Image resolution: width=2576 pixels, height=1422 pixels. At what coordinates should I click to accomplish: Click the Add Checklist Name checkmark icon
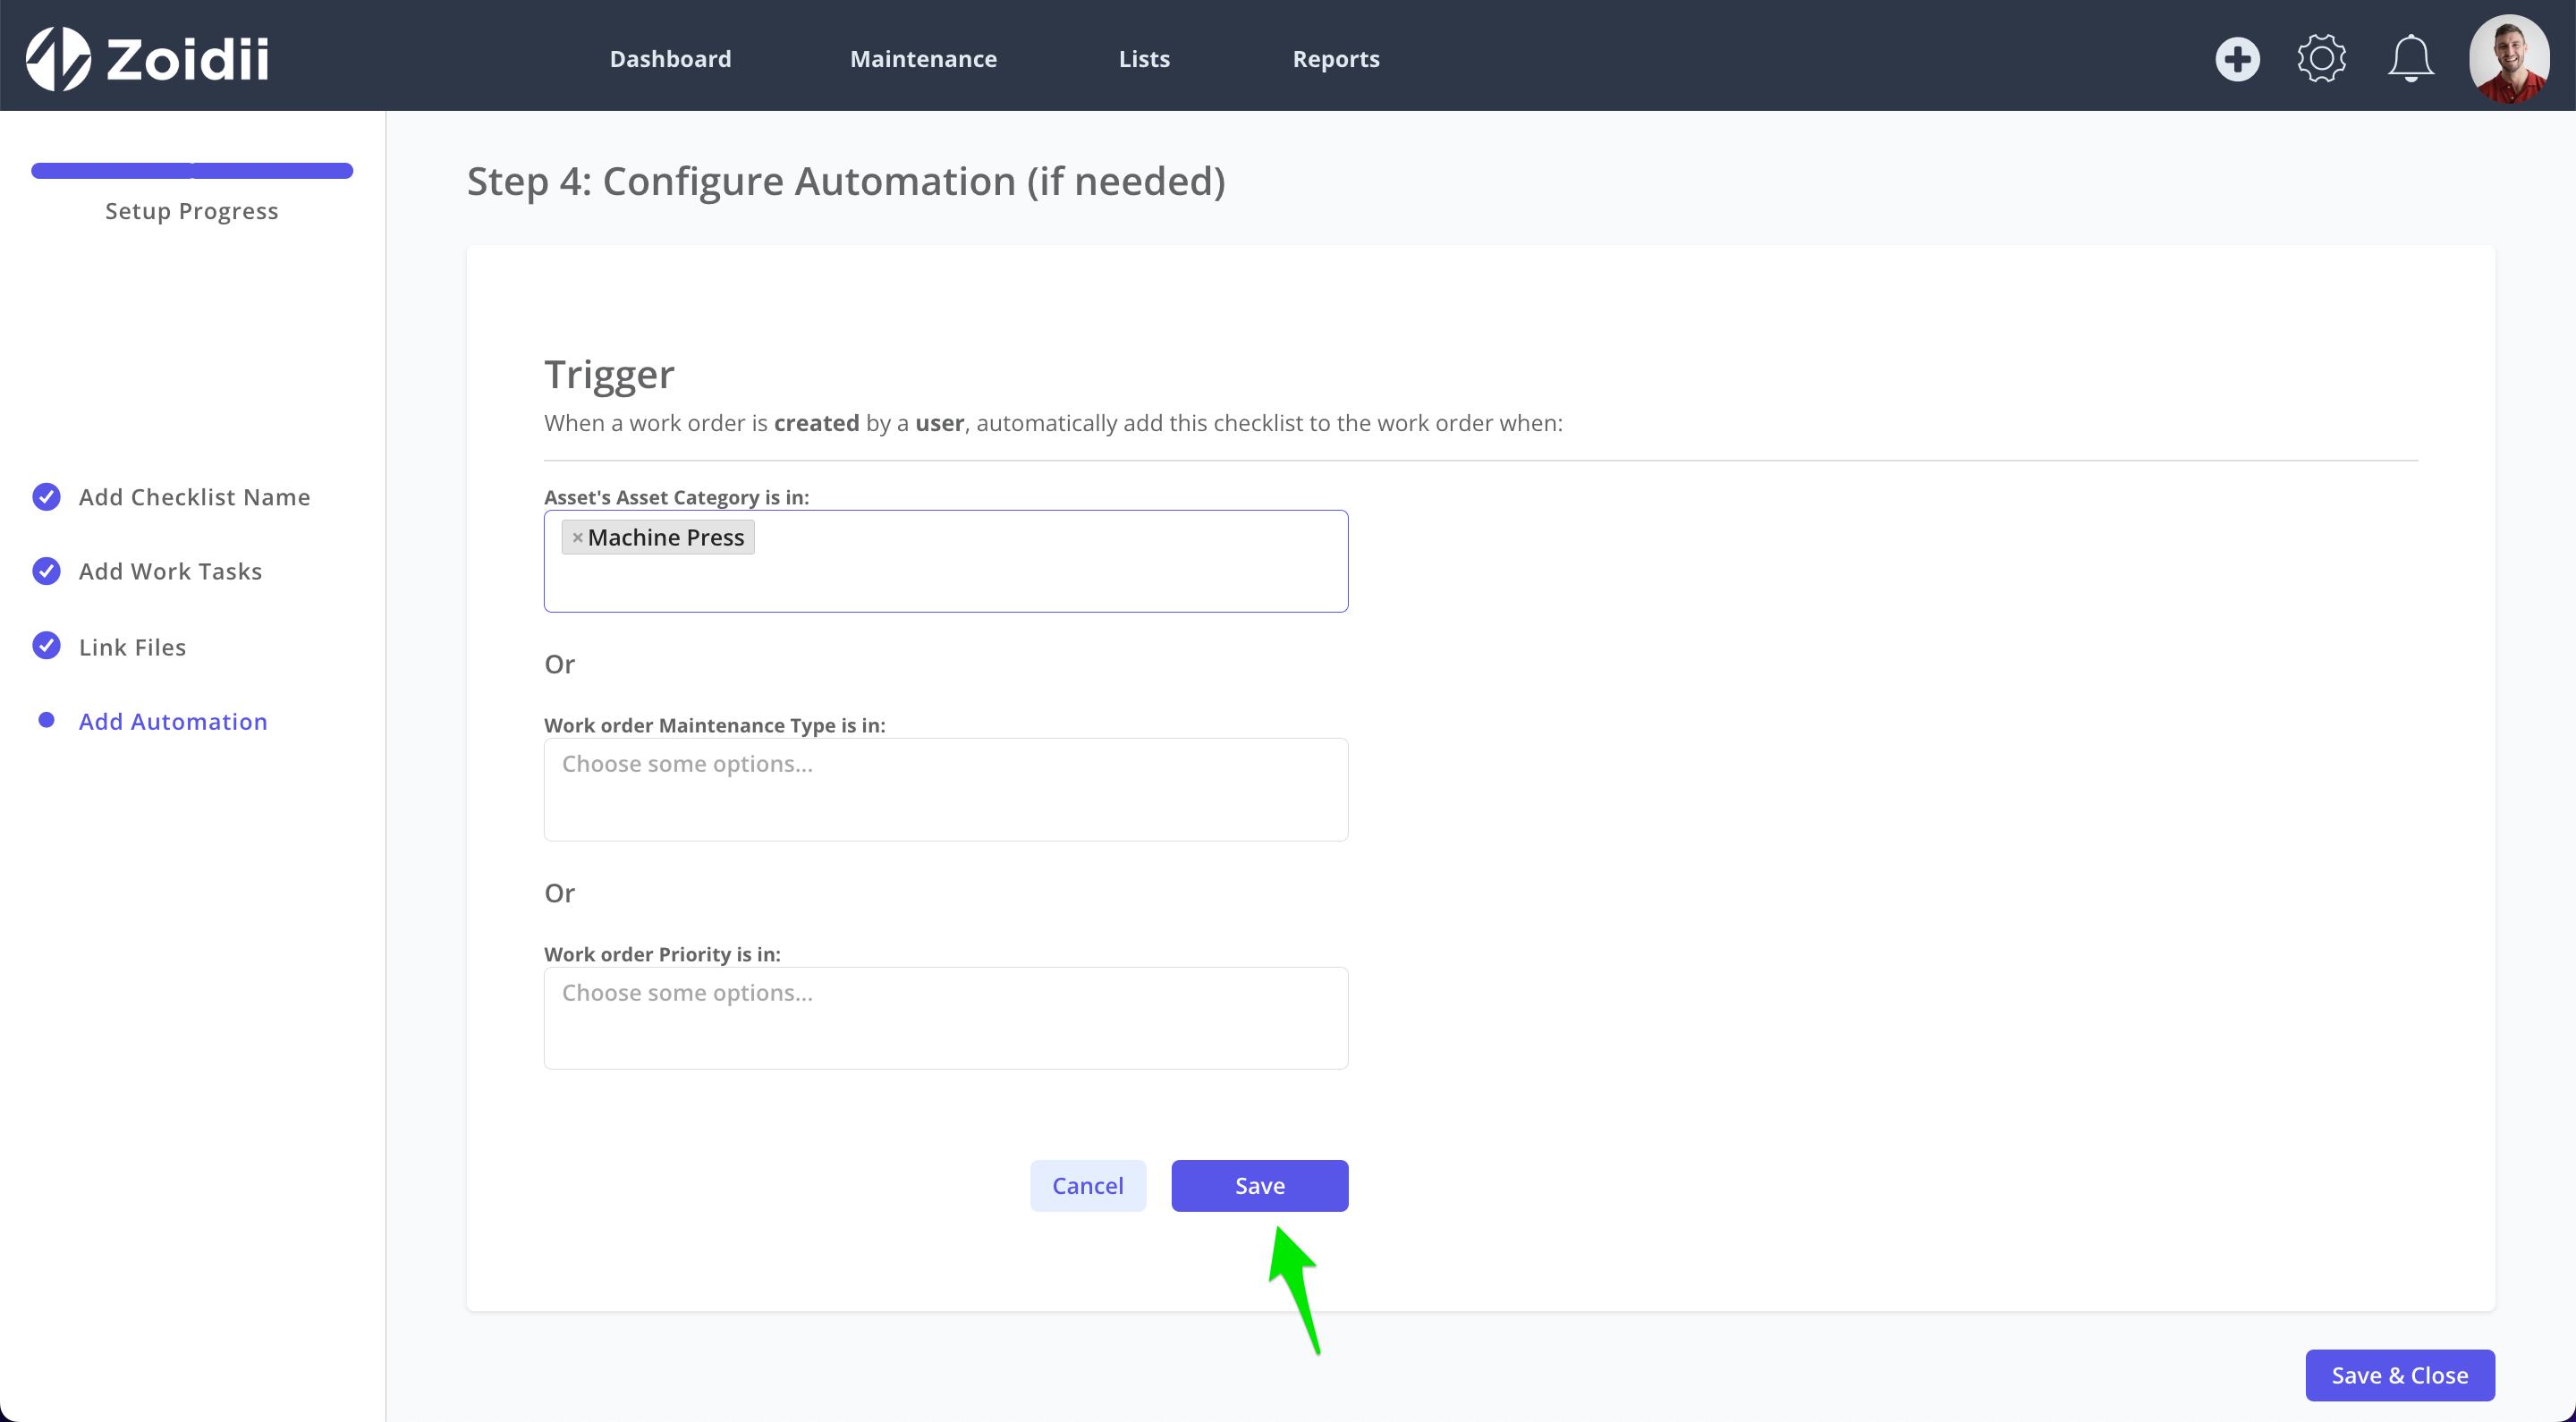coord(46,497)
